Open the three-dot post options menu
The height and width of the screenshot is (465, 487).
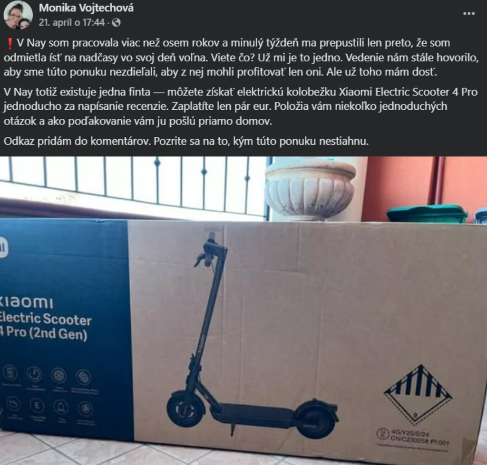[x=468, y=14]
